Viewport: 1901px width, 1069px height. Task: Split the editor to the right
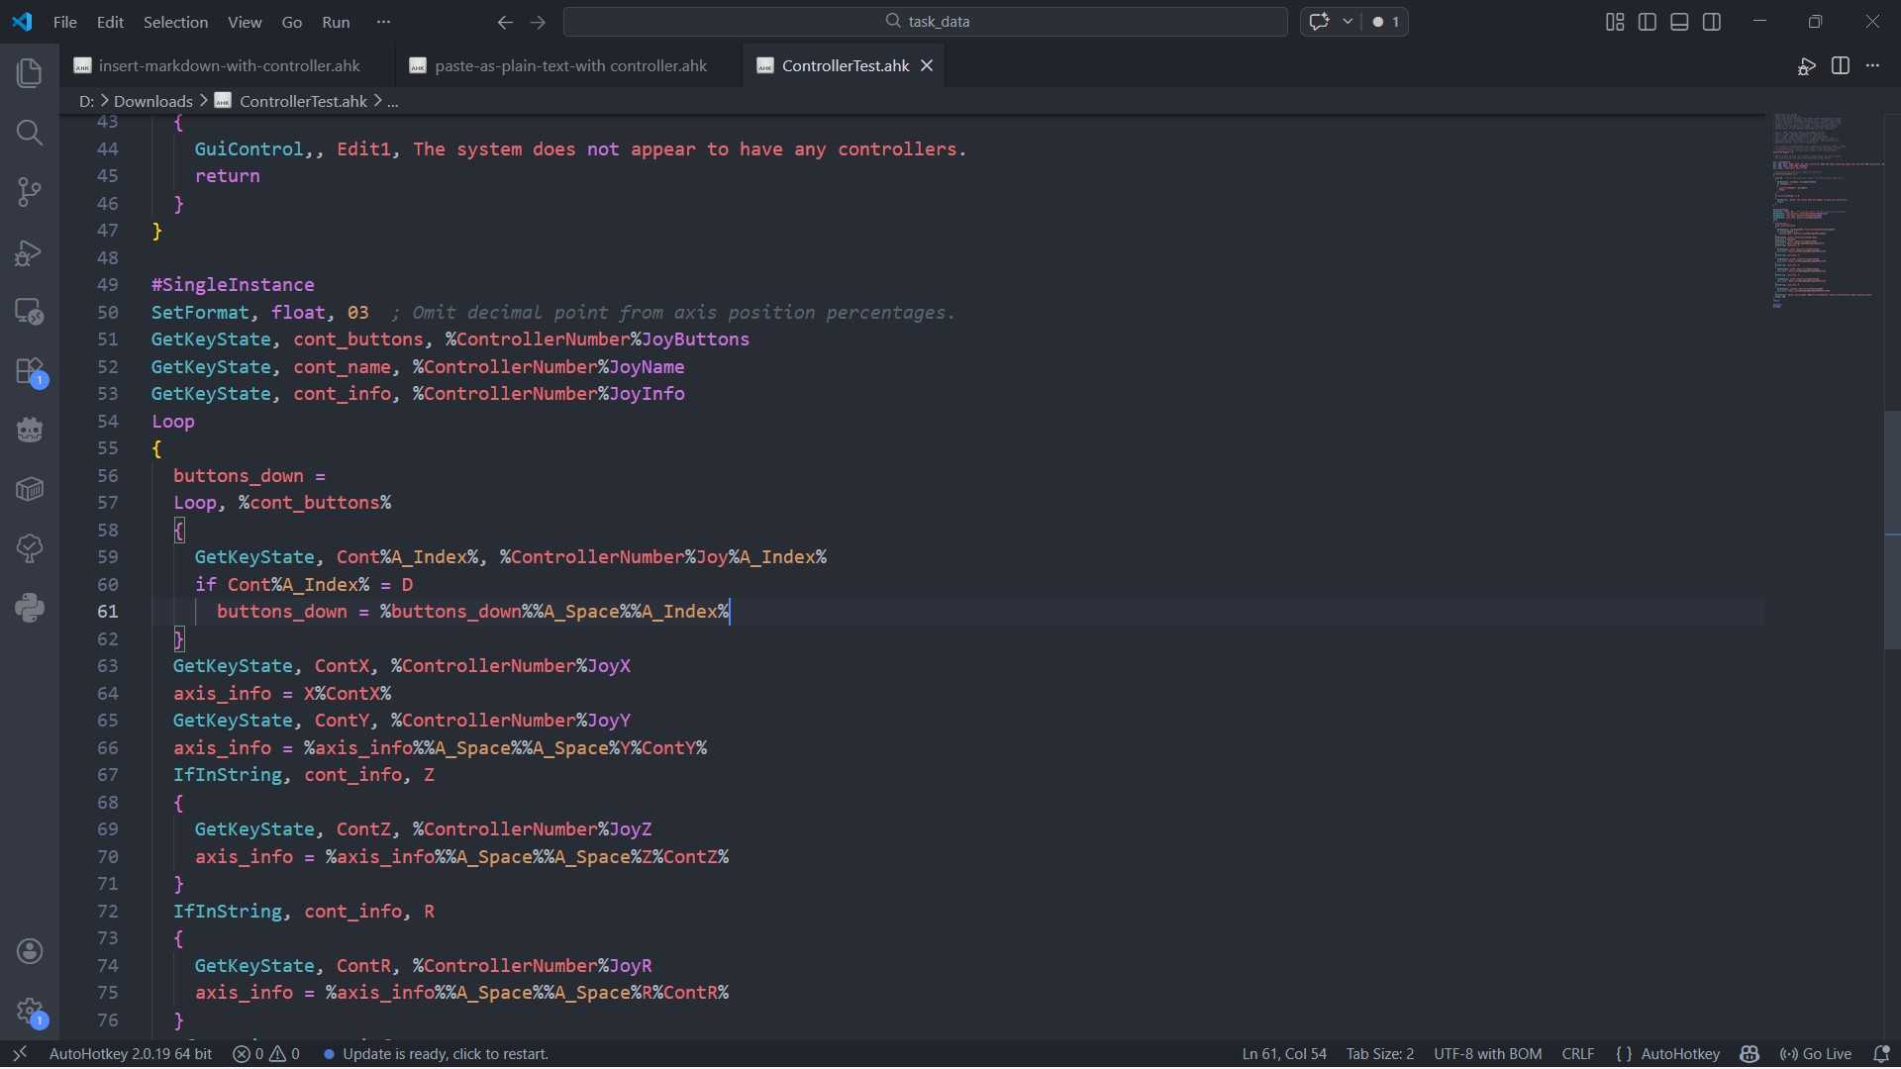1841,65
